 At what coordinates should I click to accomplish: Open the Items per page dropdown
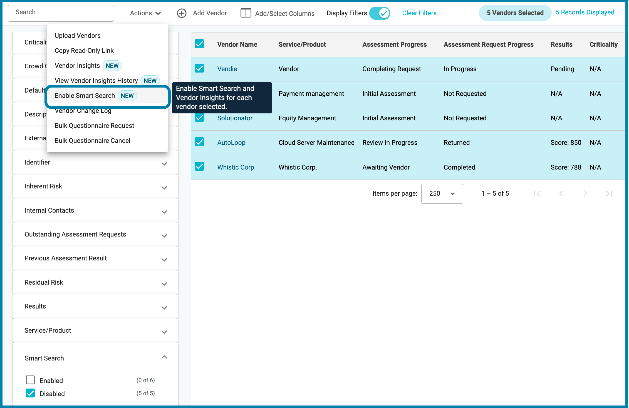coord(442,193)
